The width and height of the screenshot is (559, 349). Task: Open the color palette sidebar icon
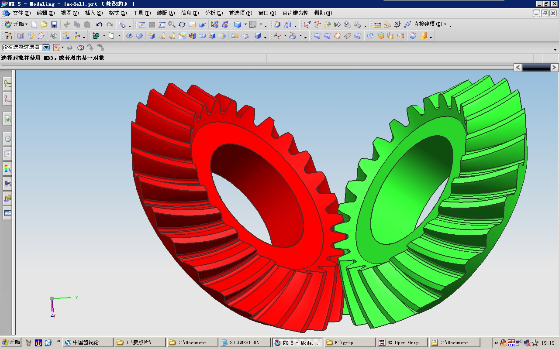(x=7, y=168)
